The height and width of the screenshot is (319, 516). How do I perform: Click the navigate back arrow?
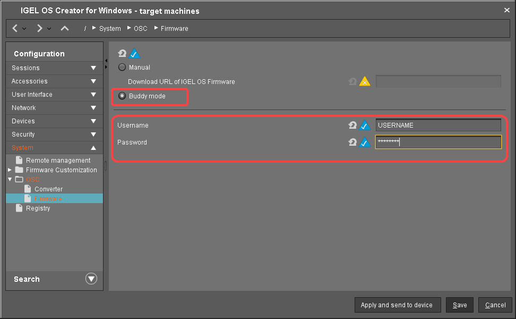tap(15, 28)
